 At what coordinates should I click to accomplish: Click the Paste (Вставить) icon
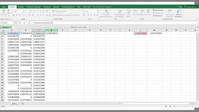click(x=4, y=12)
